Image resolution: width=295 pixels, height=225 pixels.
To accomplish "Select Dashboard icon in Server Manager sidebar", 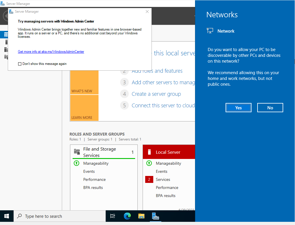I will pos(6,35).
